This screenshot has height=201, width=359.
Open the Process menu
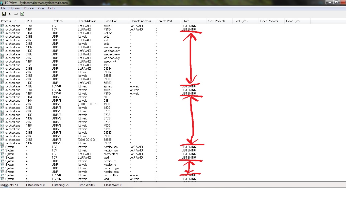(x=29, y=8)
